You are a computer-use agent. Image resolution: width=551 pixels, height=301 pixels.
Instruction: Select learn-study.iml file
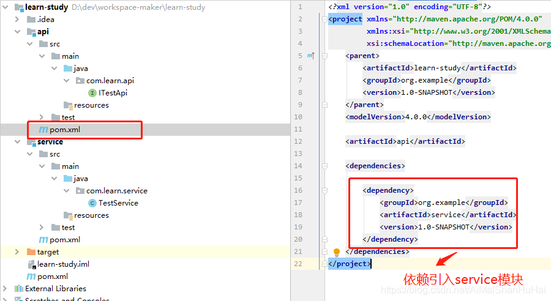coord(63,264)
